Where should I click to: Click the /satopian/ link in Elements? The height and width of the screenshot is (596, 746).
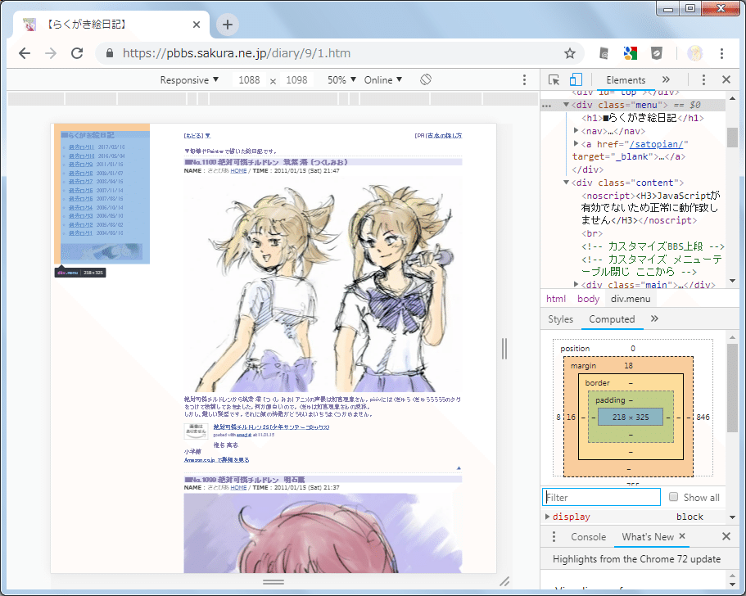click(656, 144)
